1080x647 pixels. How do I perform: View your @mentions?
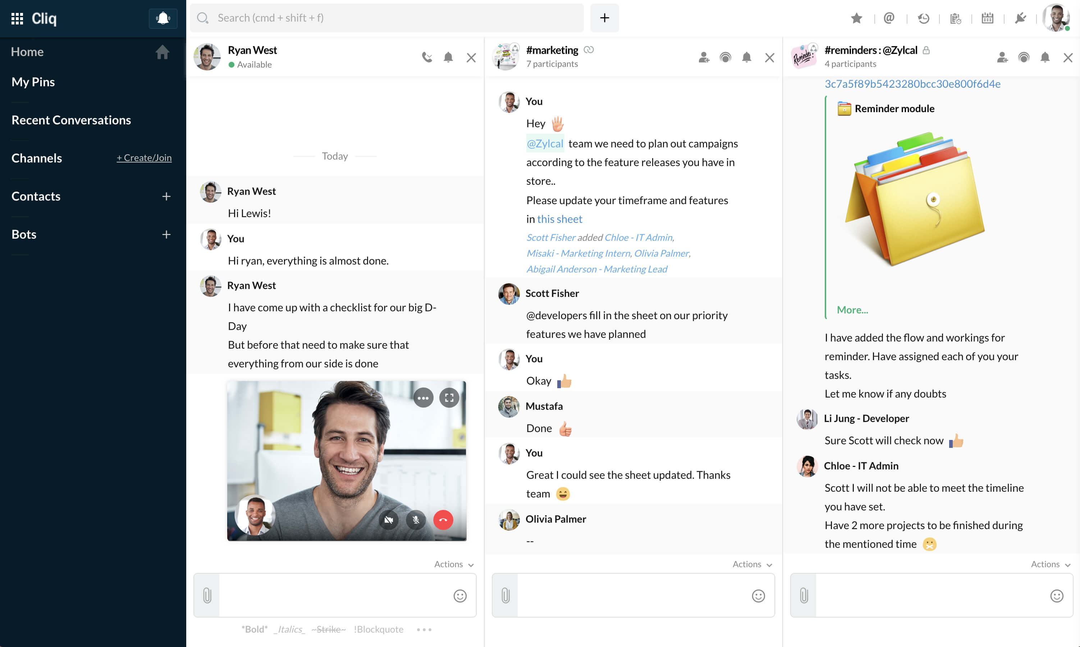(889, 18)
